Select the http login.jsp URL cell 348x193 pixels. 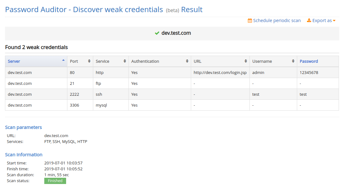pos(220,72)
